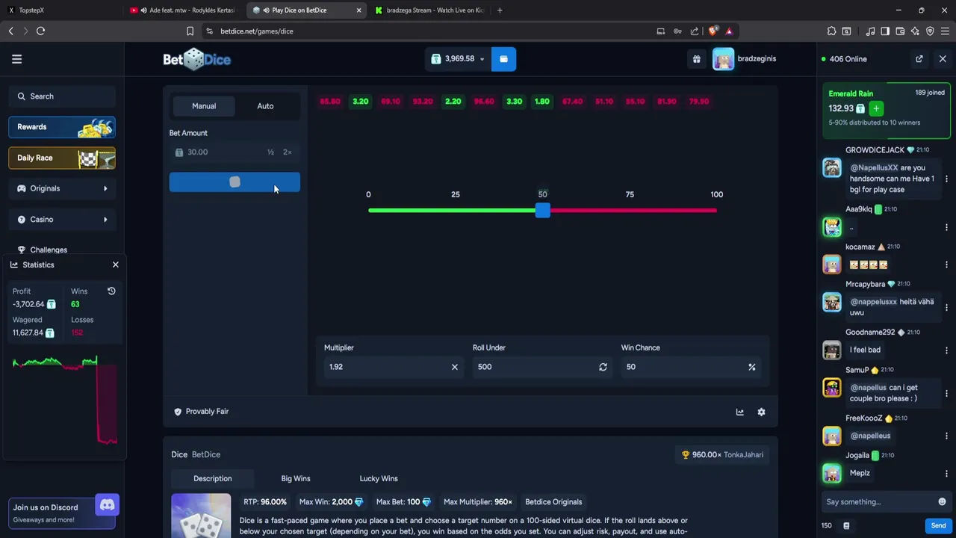Open emoji picker in chat
The image size is (956, 538).
tap(942, 501)
